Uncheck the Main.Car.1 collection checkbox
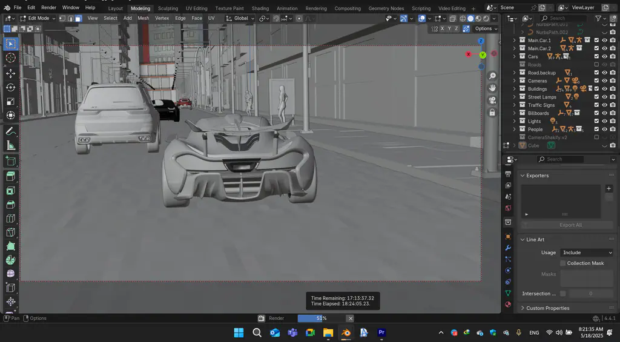The image size is (620, 342). pyautogui.click(x=596, y=40)
